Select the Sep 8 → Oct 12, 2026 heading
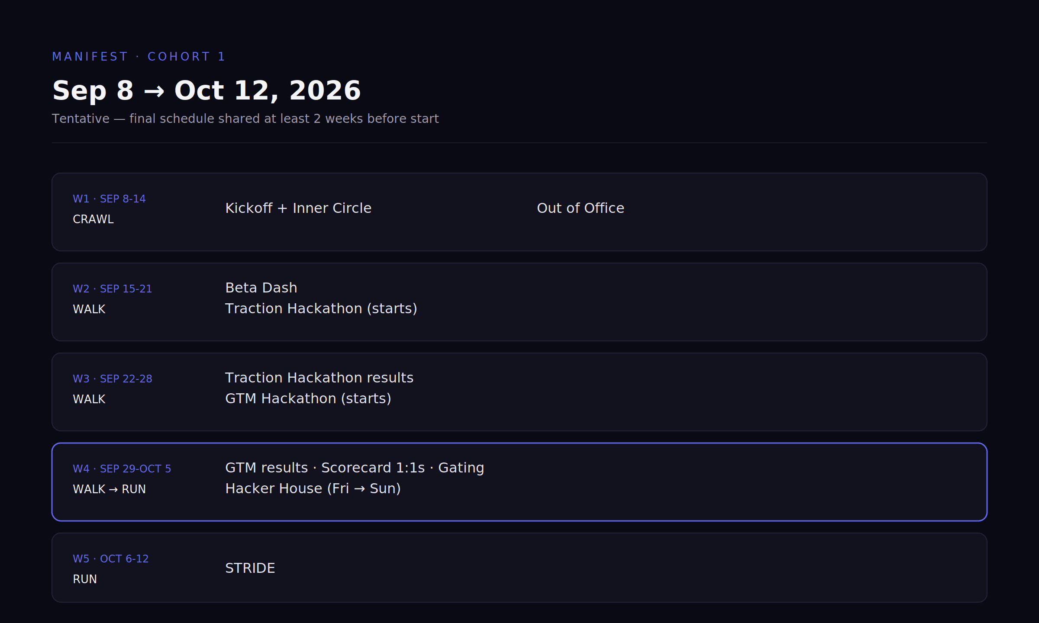1039x623 pixels. (x=207, y=90)
